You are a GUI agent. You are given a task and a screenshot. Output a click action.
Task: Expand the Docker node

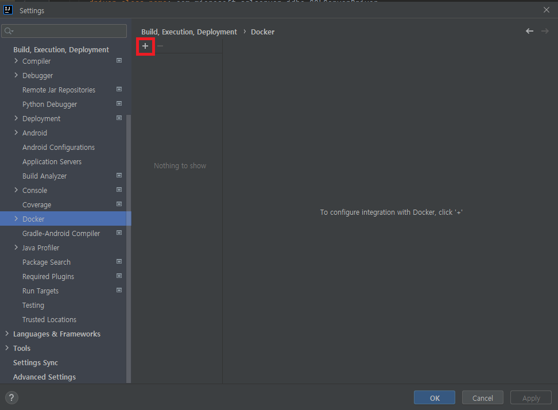pyautogui.click(x=16, y=219)
